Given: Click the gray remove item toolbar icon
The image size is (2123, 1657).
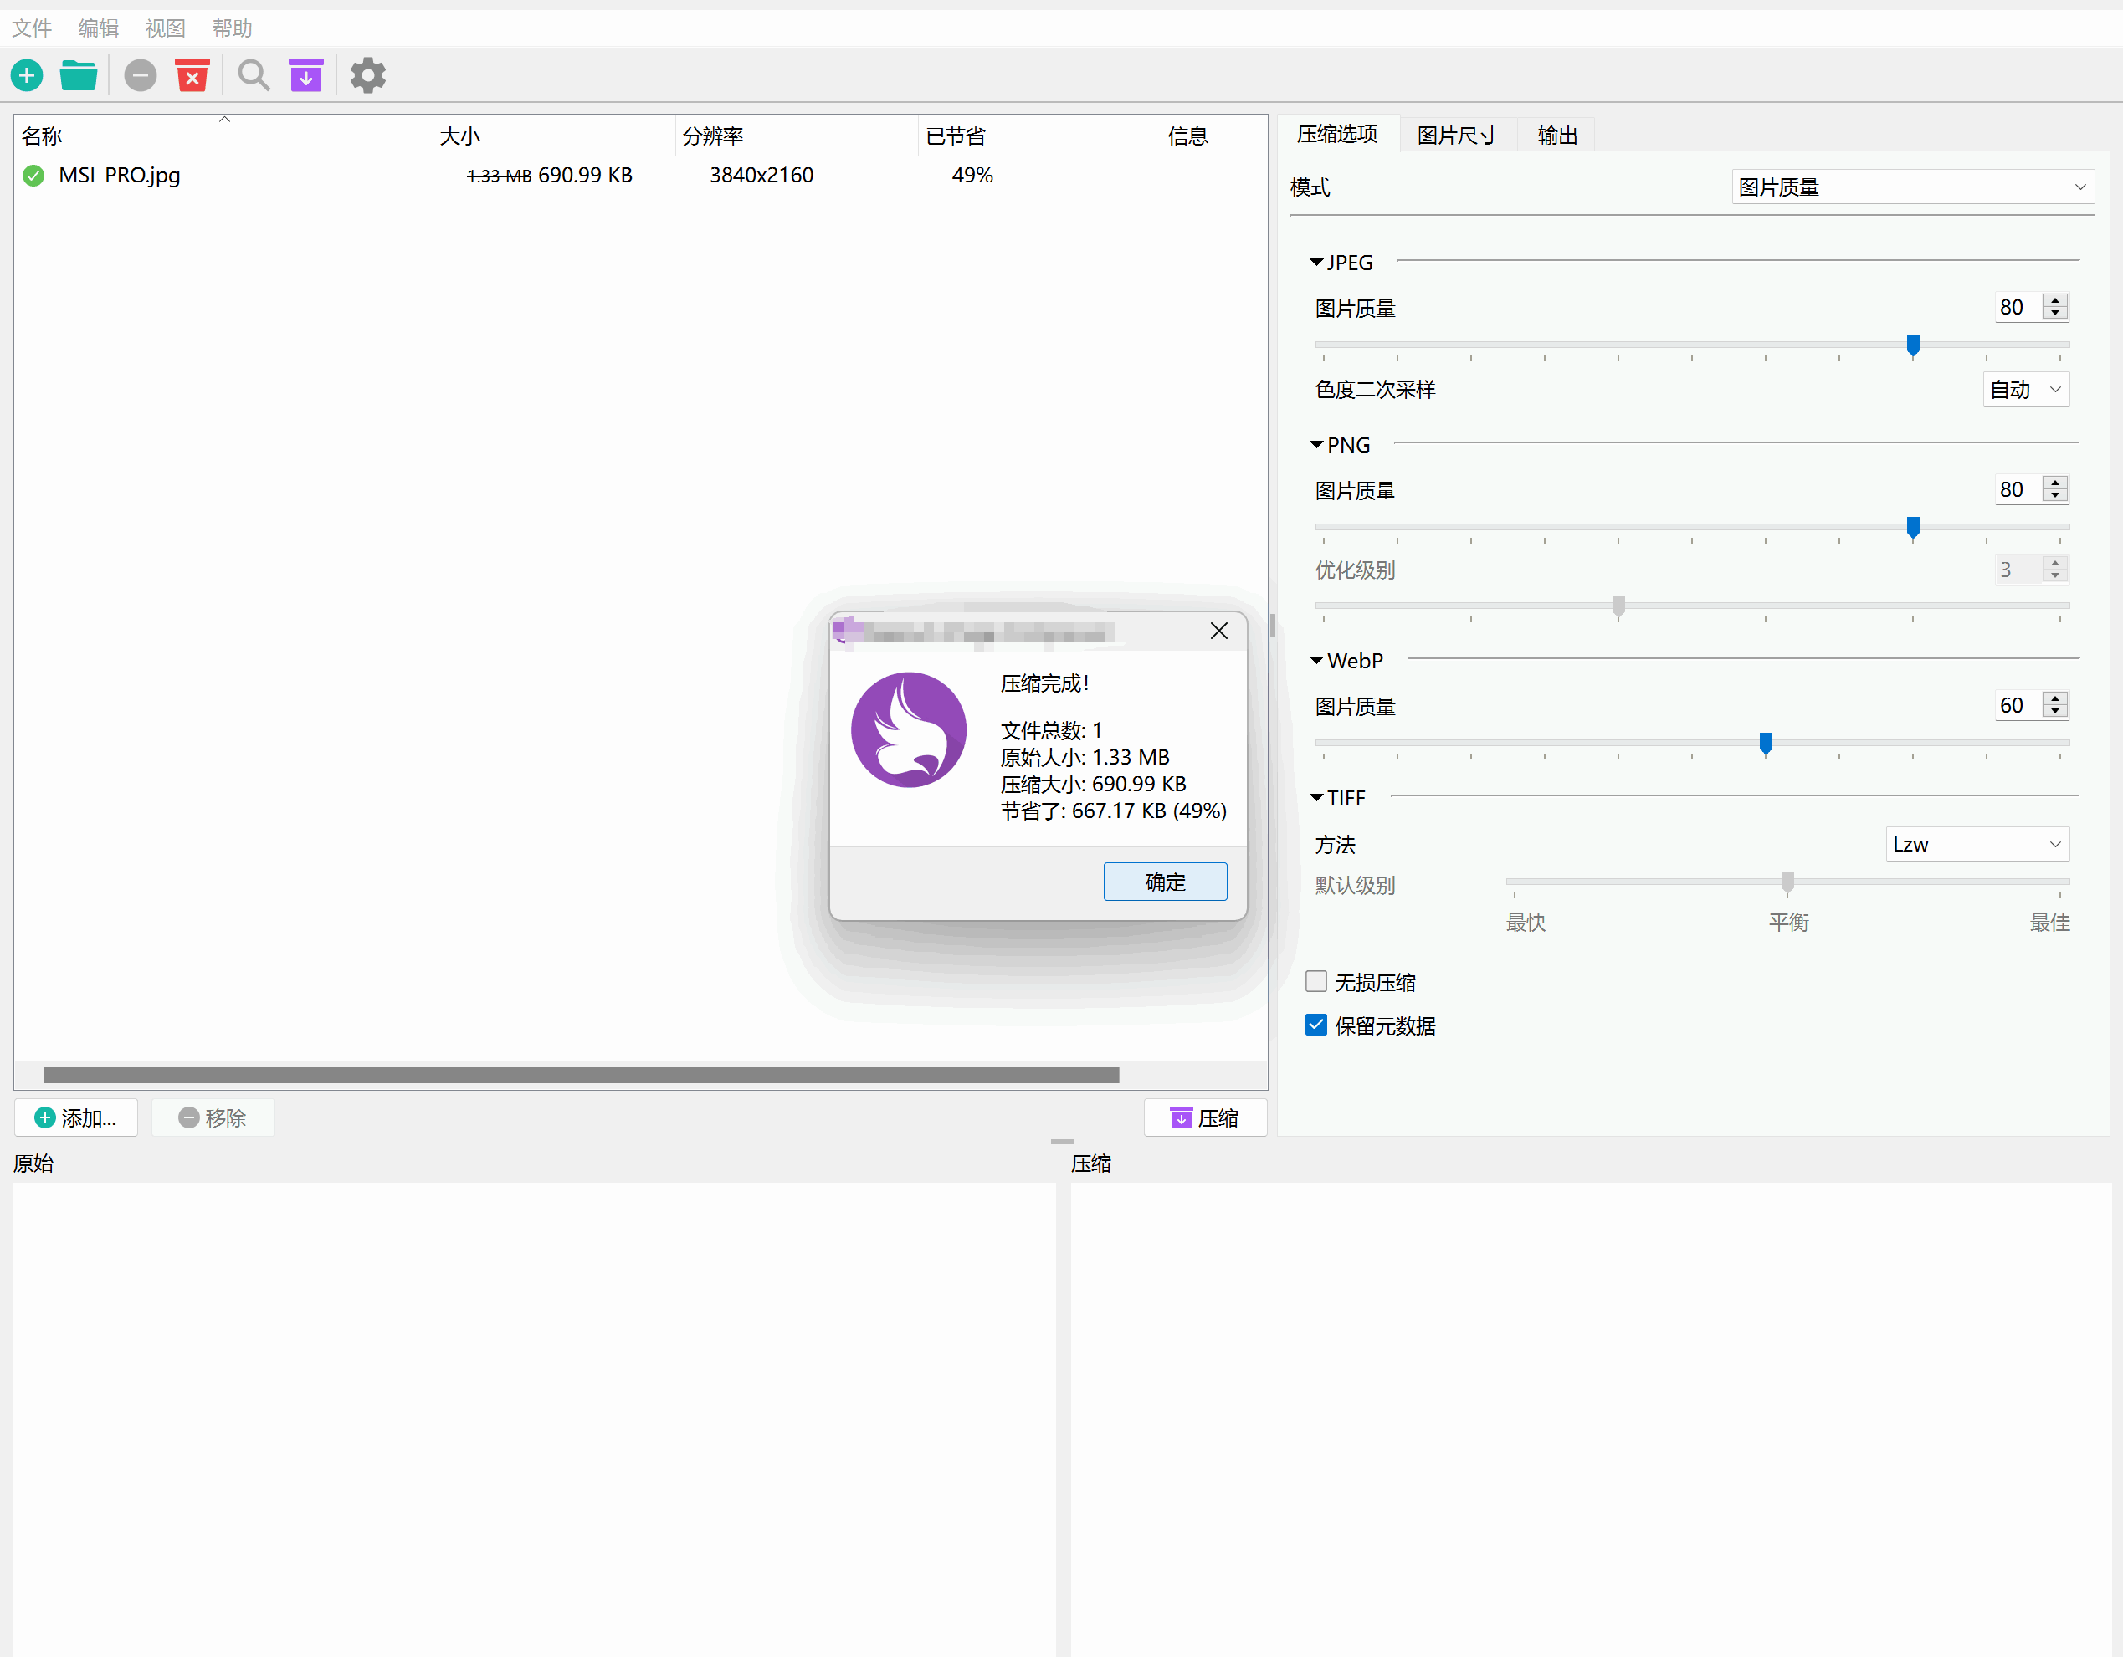Looking at the screenshot, I should (x=140, y=76).
